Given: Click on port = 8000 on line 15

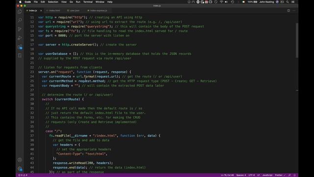Looking at the screenshot, I should (x=55, y=35).
